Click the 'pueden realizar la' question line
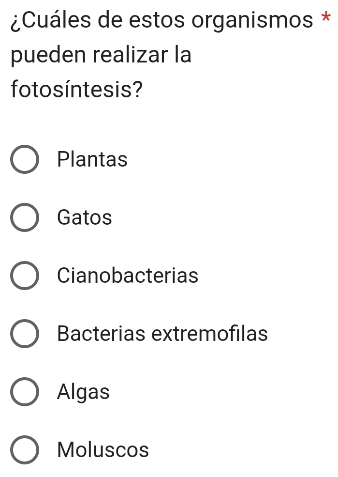Image resolution: width=338 pixels, height=477 pixels. (101, 56)
